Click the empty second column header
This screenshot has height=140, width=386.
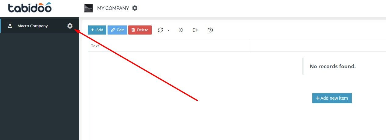[x=318, y=46]
